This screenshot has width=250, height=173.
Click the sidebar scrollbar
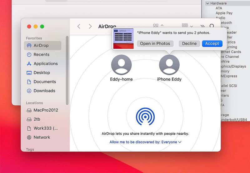pos(67,70)
